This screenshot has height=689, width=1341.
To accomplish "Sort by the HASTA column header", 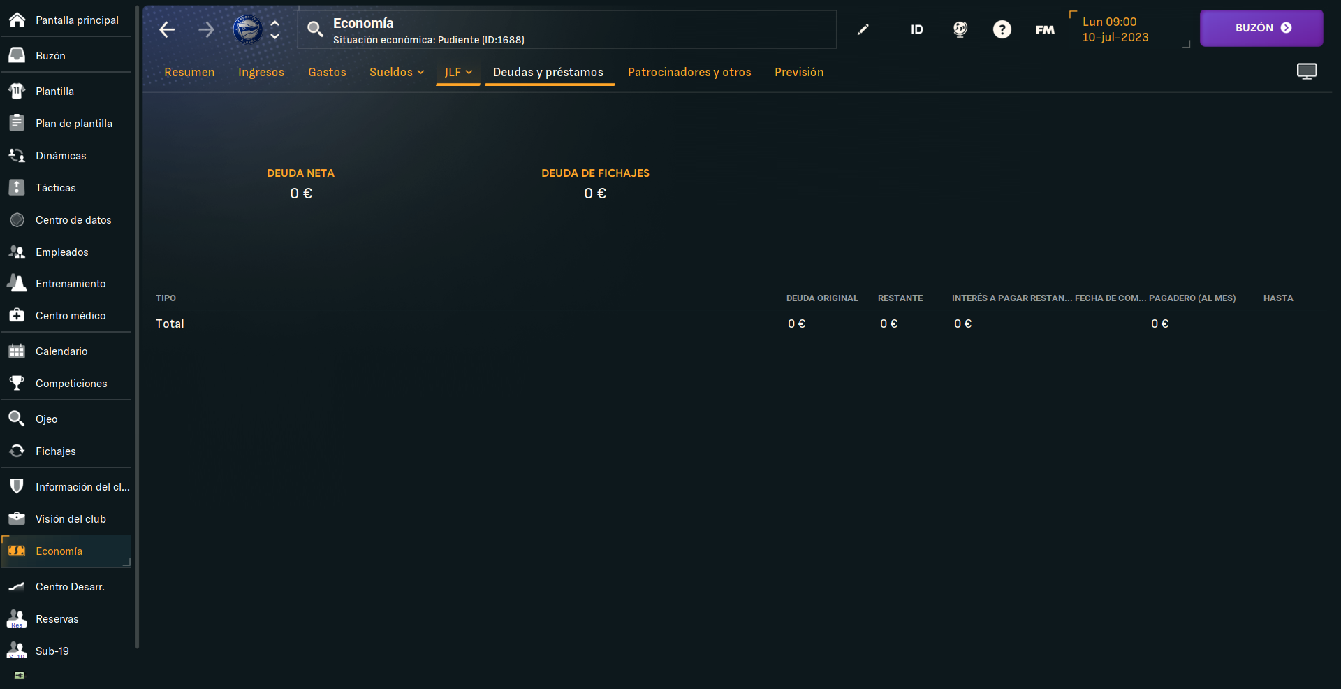I will (x=1278, y=298).
